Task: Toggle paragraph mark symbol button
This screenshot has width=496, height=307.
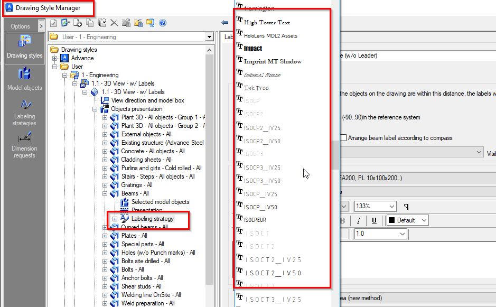Action: 406,207
